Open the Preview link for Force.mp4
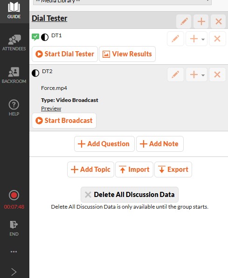 point(51,108)
